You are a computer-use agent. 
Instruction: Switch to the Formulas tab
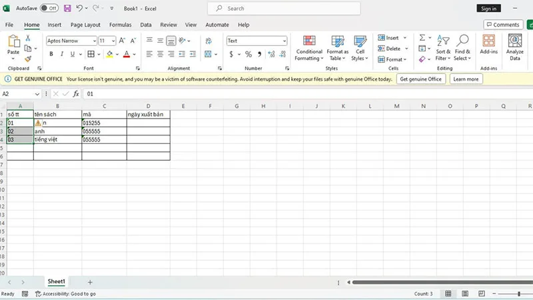pyautogui.click(x=120, y=25)
